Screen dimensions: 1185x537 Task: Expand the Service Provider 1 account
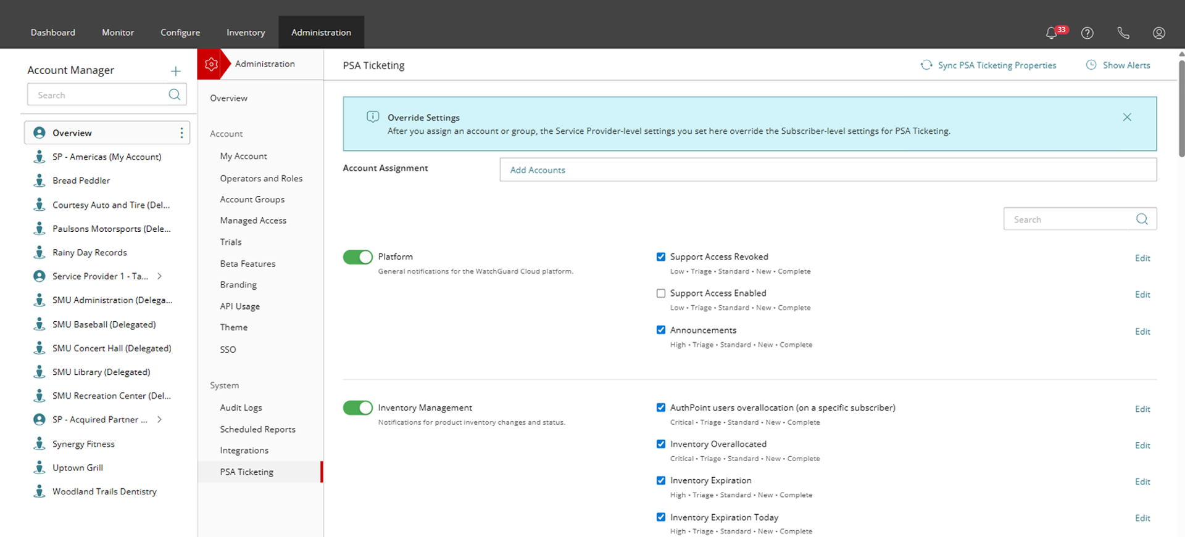point(160,276)
